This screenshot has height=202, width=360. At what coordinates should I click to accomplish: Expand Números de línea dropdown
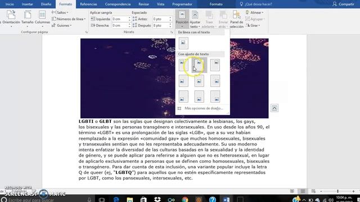[69, 19]
